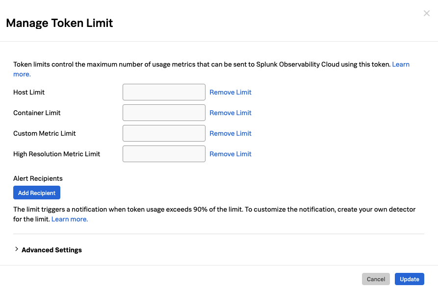Image resolution: width=438 pixels, height=291 pixels.
Task: Click the Add Recipient button
Action: point(36,193)
